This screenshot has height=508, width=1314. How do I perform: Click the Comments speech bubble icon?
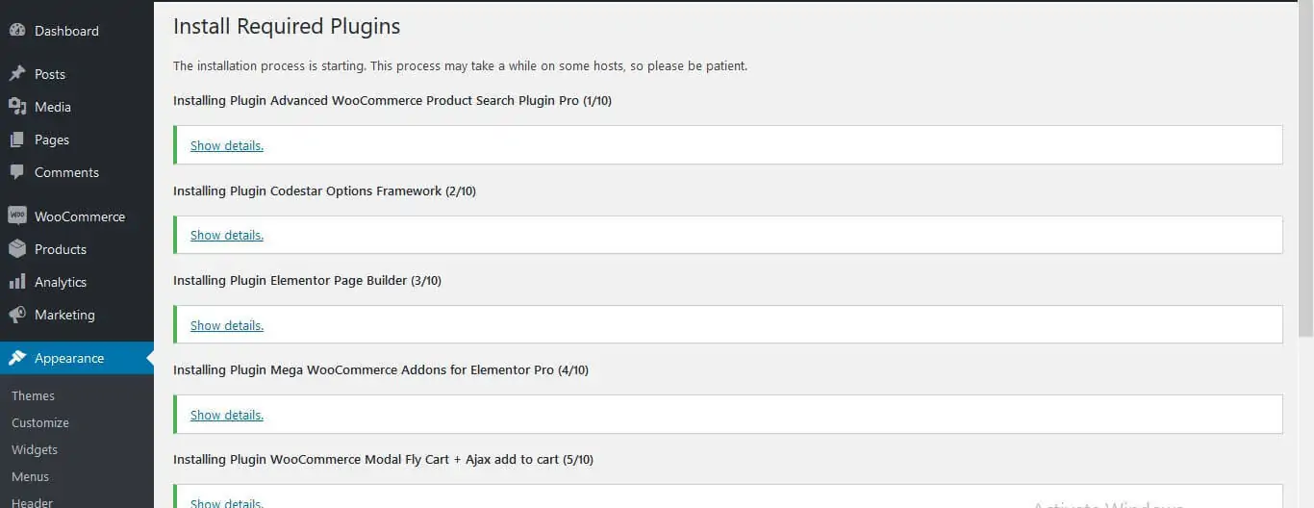tap(17, 171)
